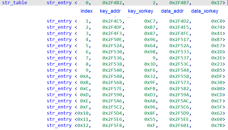This screenshot has width=228, height=130.
Task: Click the key_xorkey column label
Action: (x=140, y=11)
